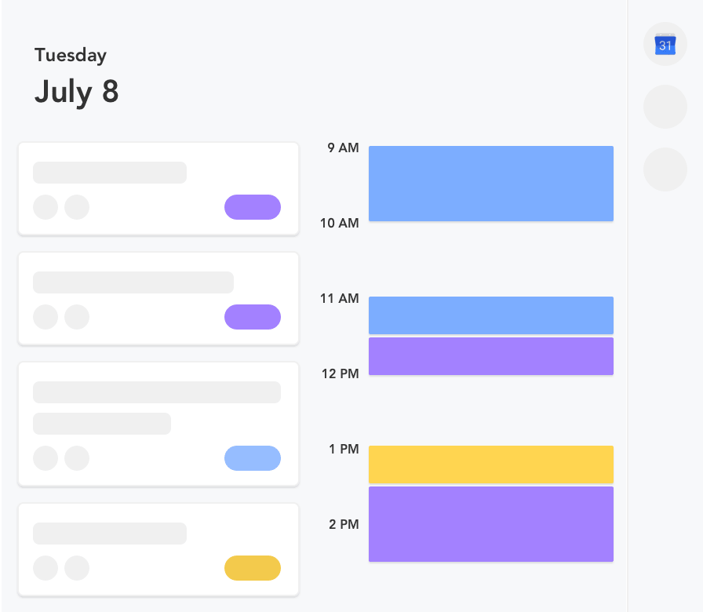Click the left circle icon on the first task card
703x612 pixels.
[46, 207]
